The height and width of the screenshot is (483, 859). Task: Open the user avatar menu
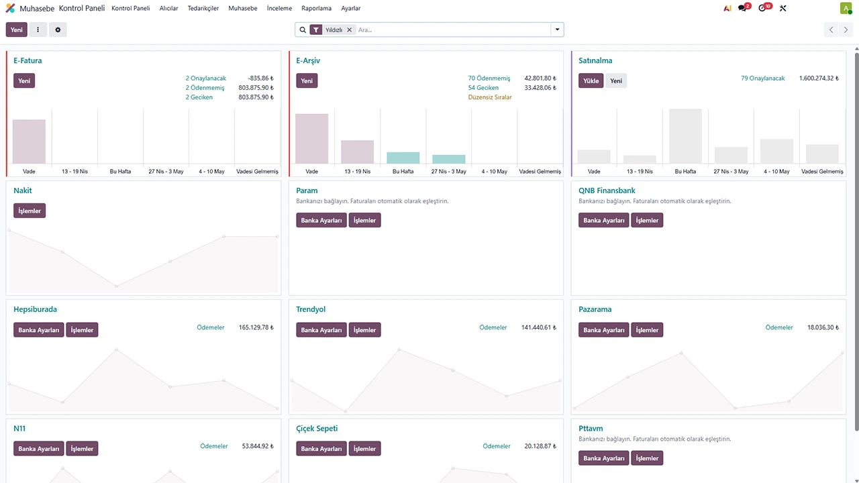[846, 9]
